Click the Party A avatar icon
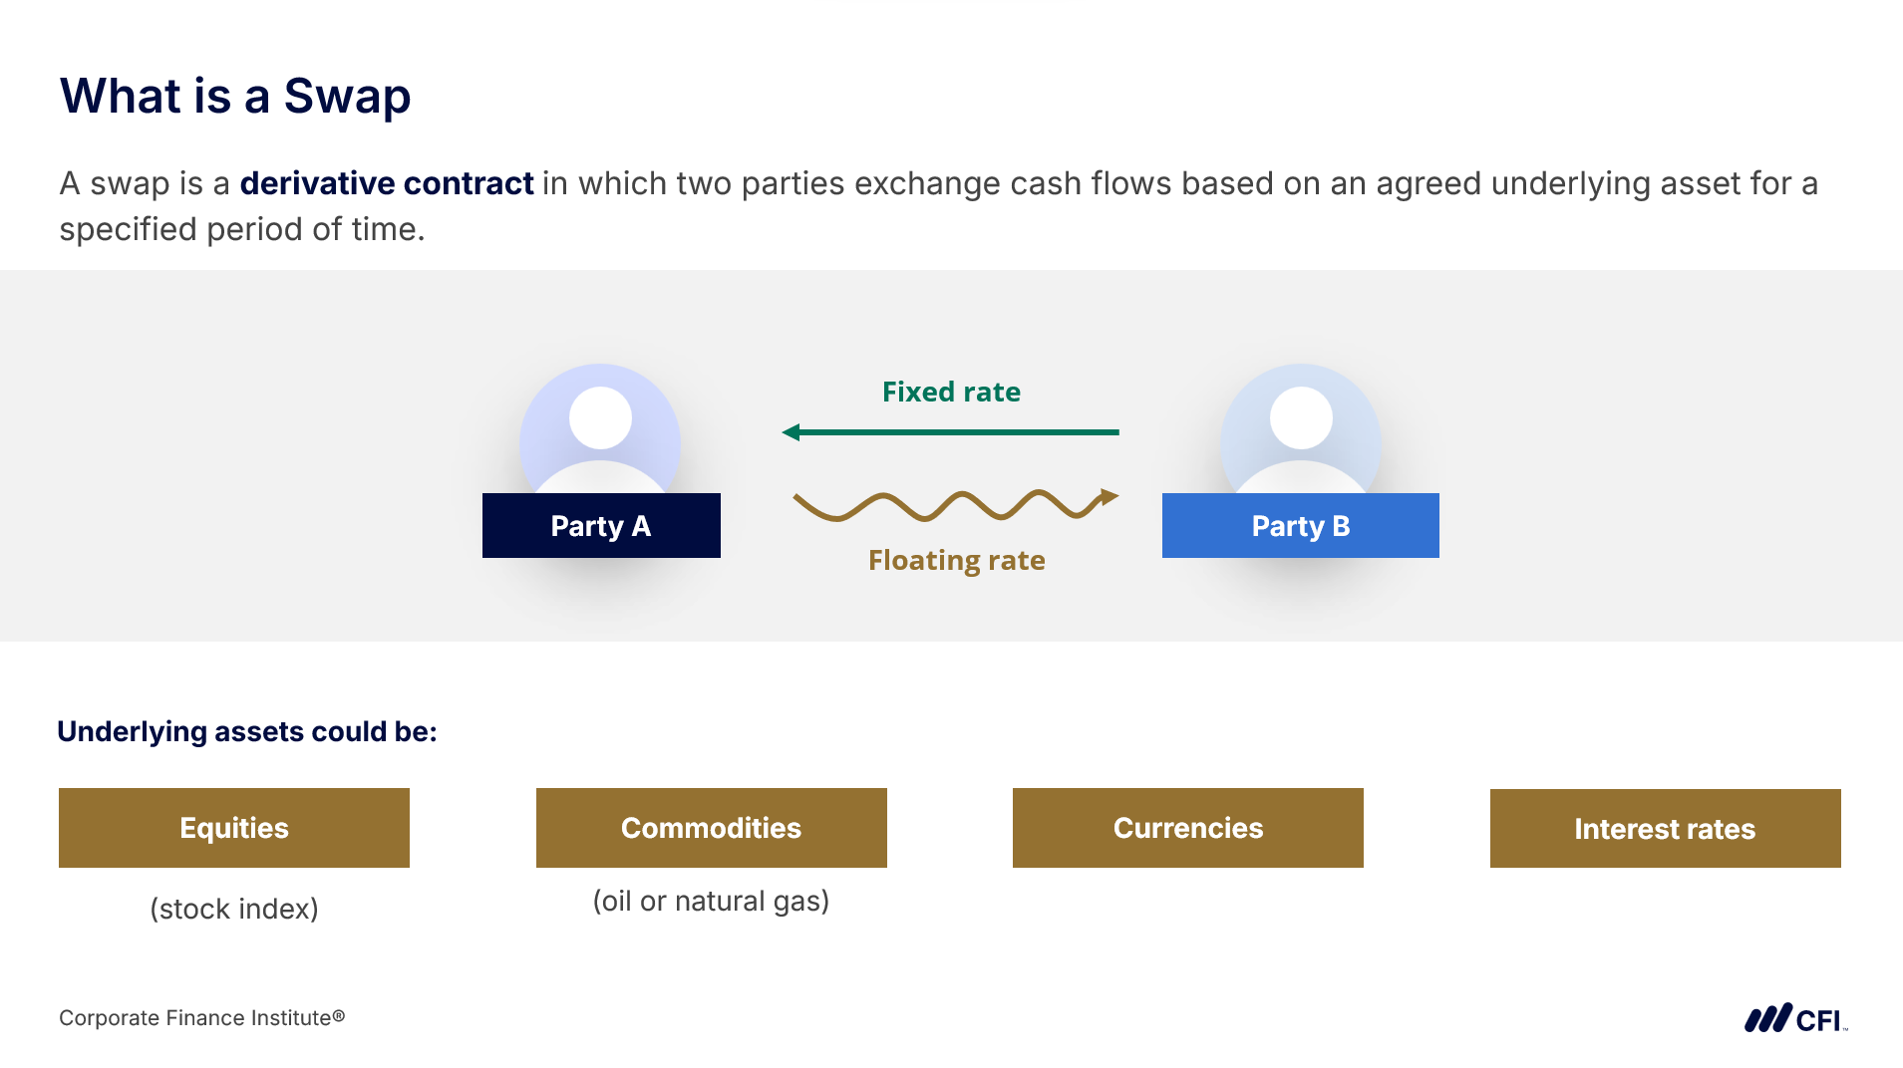This screenshot has height=1068, width=1903. 600,428
